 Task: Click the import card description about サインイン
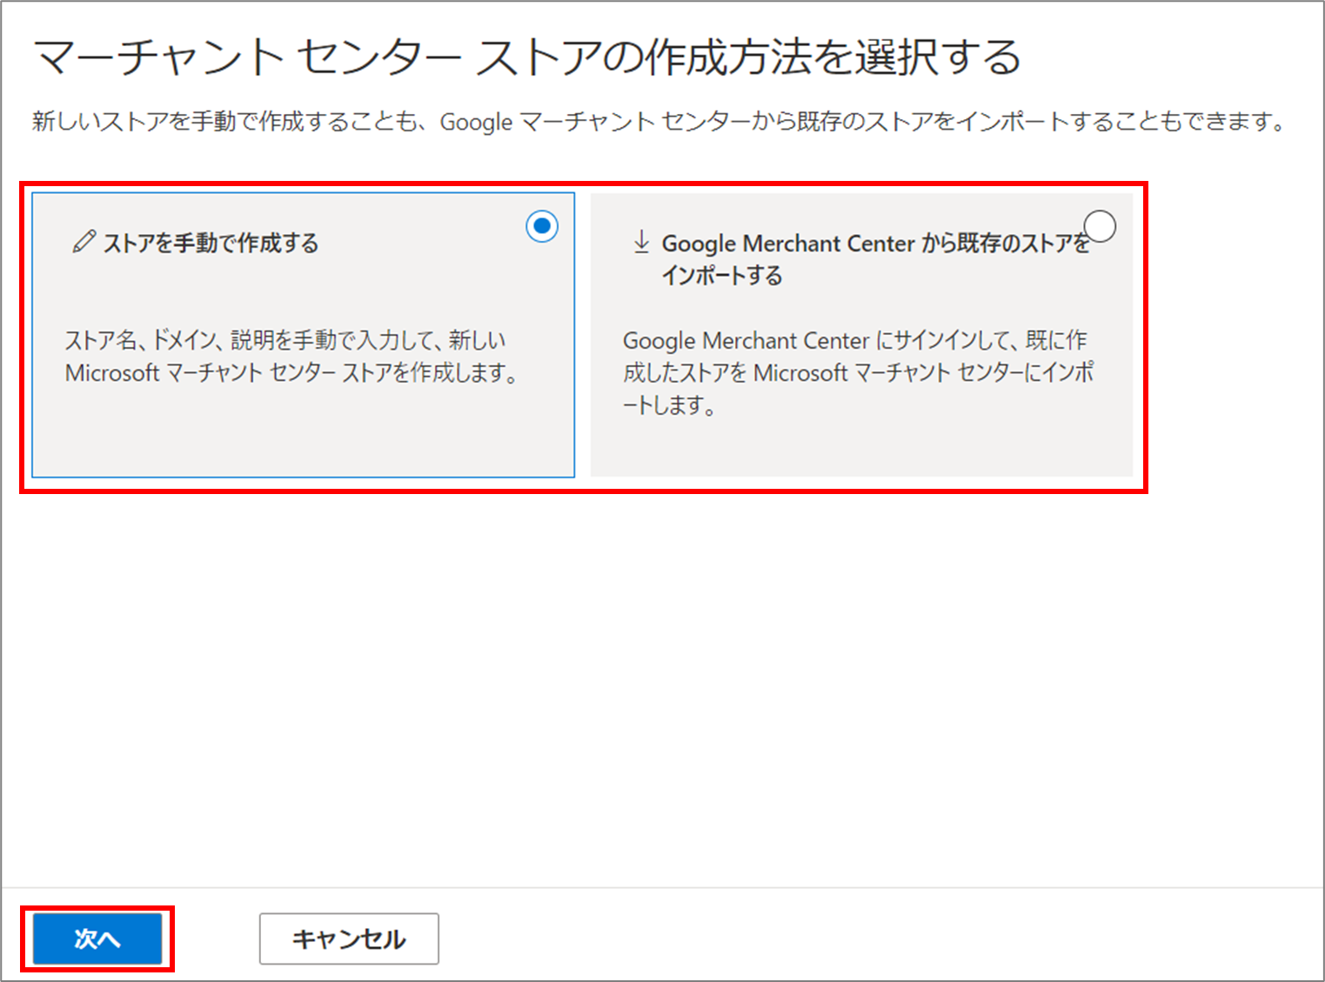[x=854, y=340]
